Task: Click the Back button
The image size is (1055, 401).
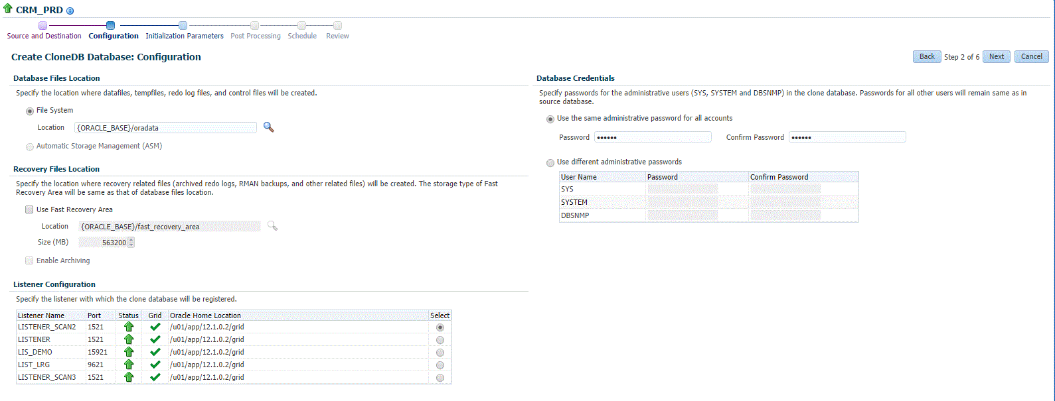Action: (927, 56)
